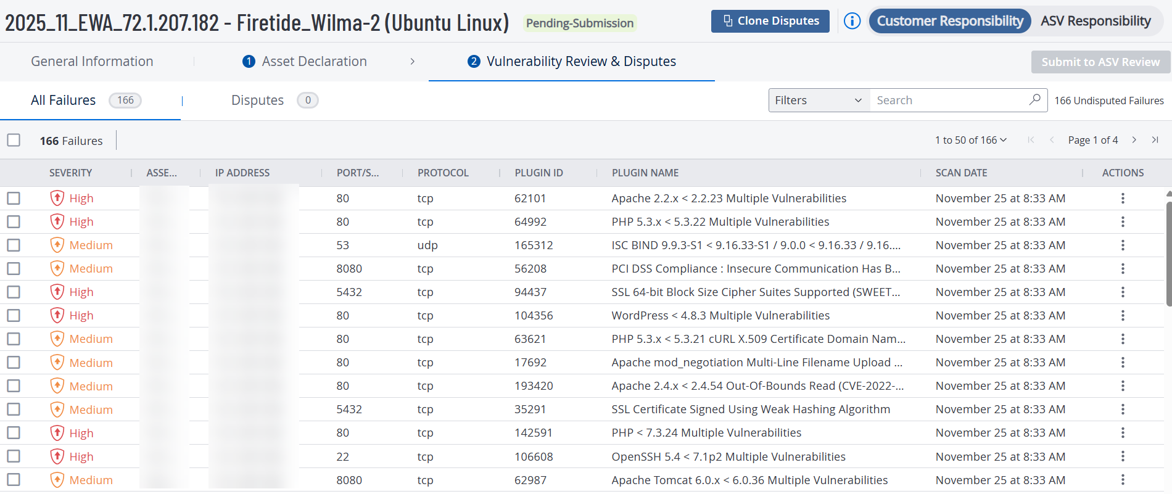Viewport: 1172px width, 494px height.
Task: Open actions menu for WordPress < 4.8.3 row
Action: tap(1123, 315)
